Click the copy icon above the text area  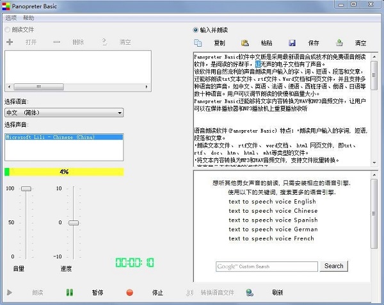198,43
